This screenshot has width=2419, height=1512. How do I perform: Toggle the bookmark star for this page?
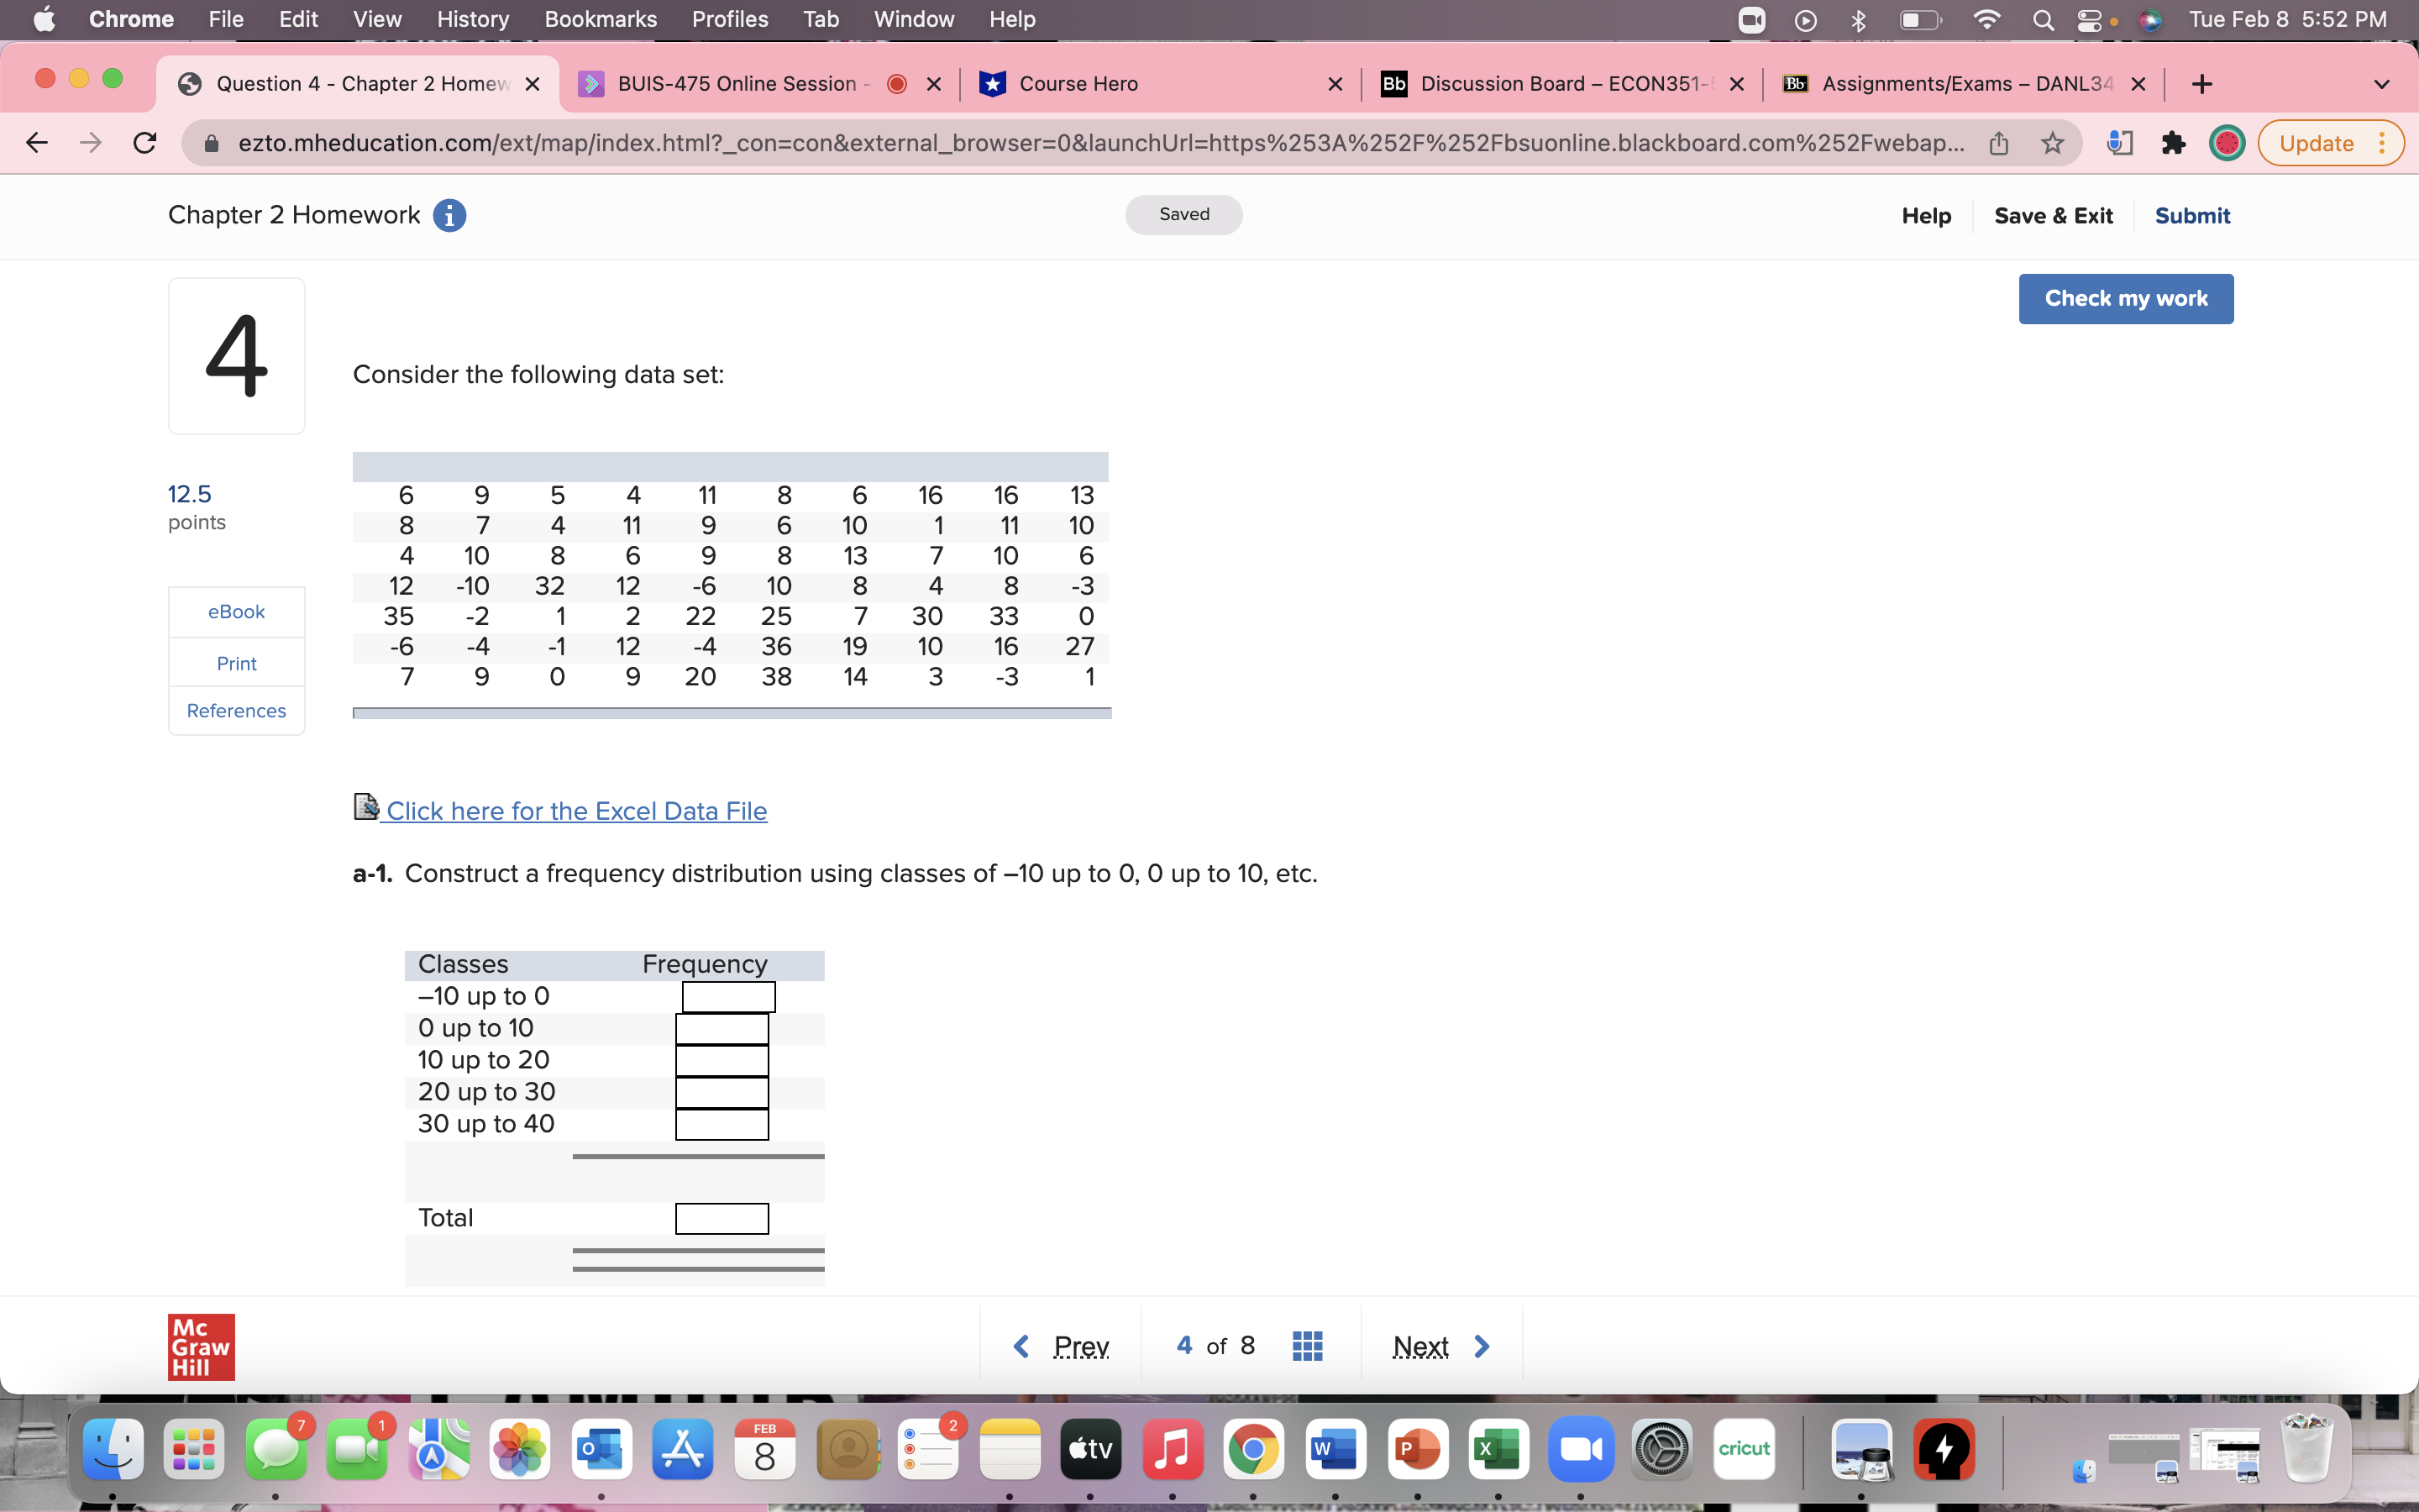[x=2053, y=143]
